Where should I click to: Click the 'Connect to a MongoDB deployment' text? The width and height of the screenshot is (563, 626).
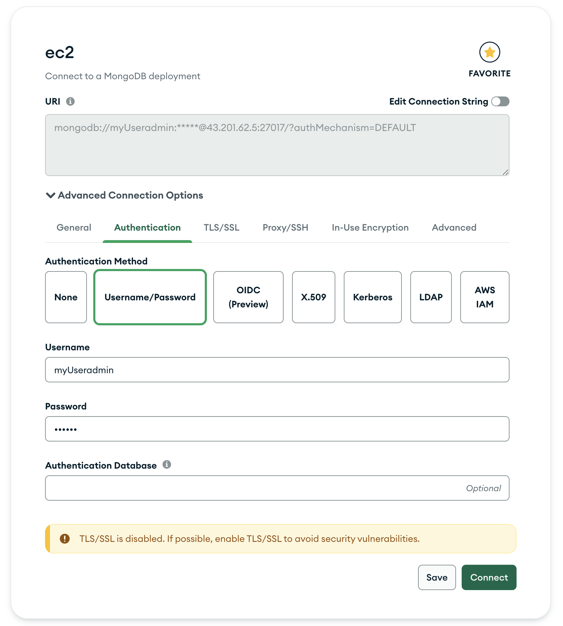pyautogui.click(x=123, y=76)
